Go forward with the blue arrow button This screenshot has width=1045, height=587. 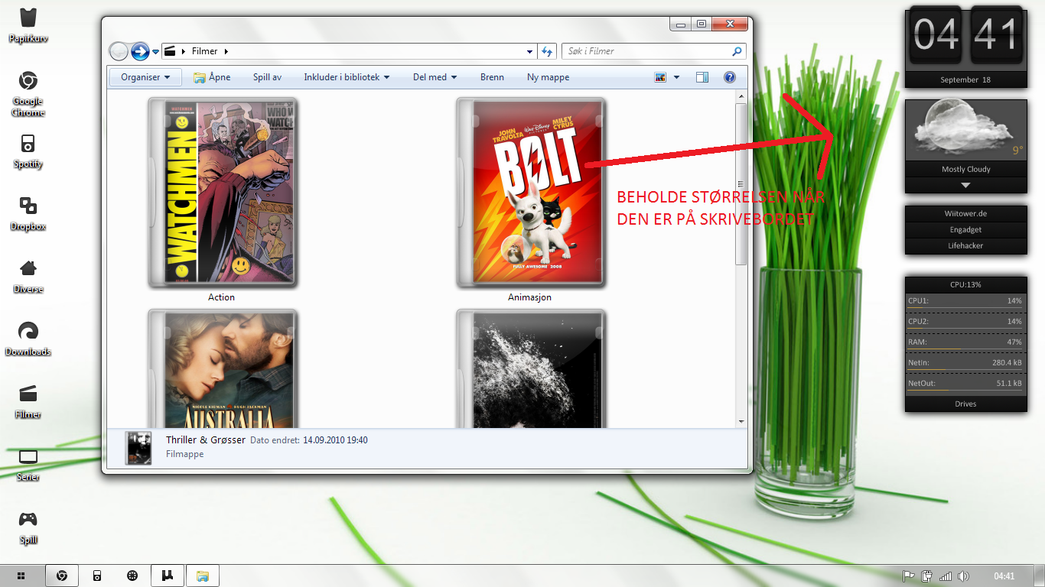(x=140, y=51)
